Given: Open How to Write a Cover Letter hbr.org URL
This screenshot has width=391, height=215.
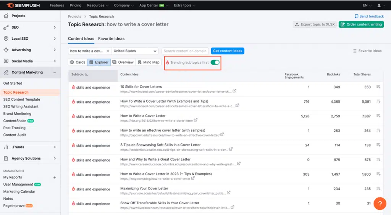Looking at the screenshot, I should tap(157, 121).
